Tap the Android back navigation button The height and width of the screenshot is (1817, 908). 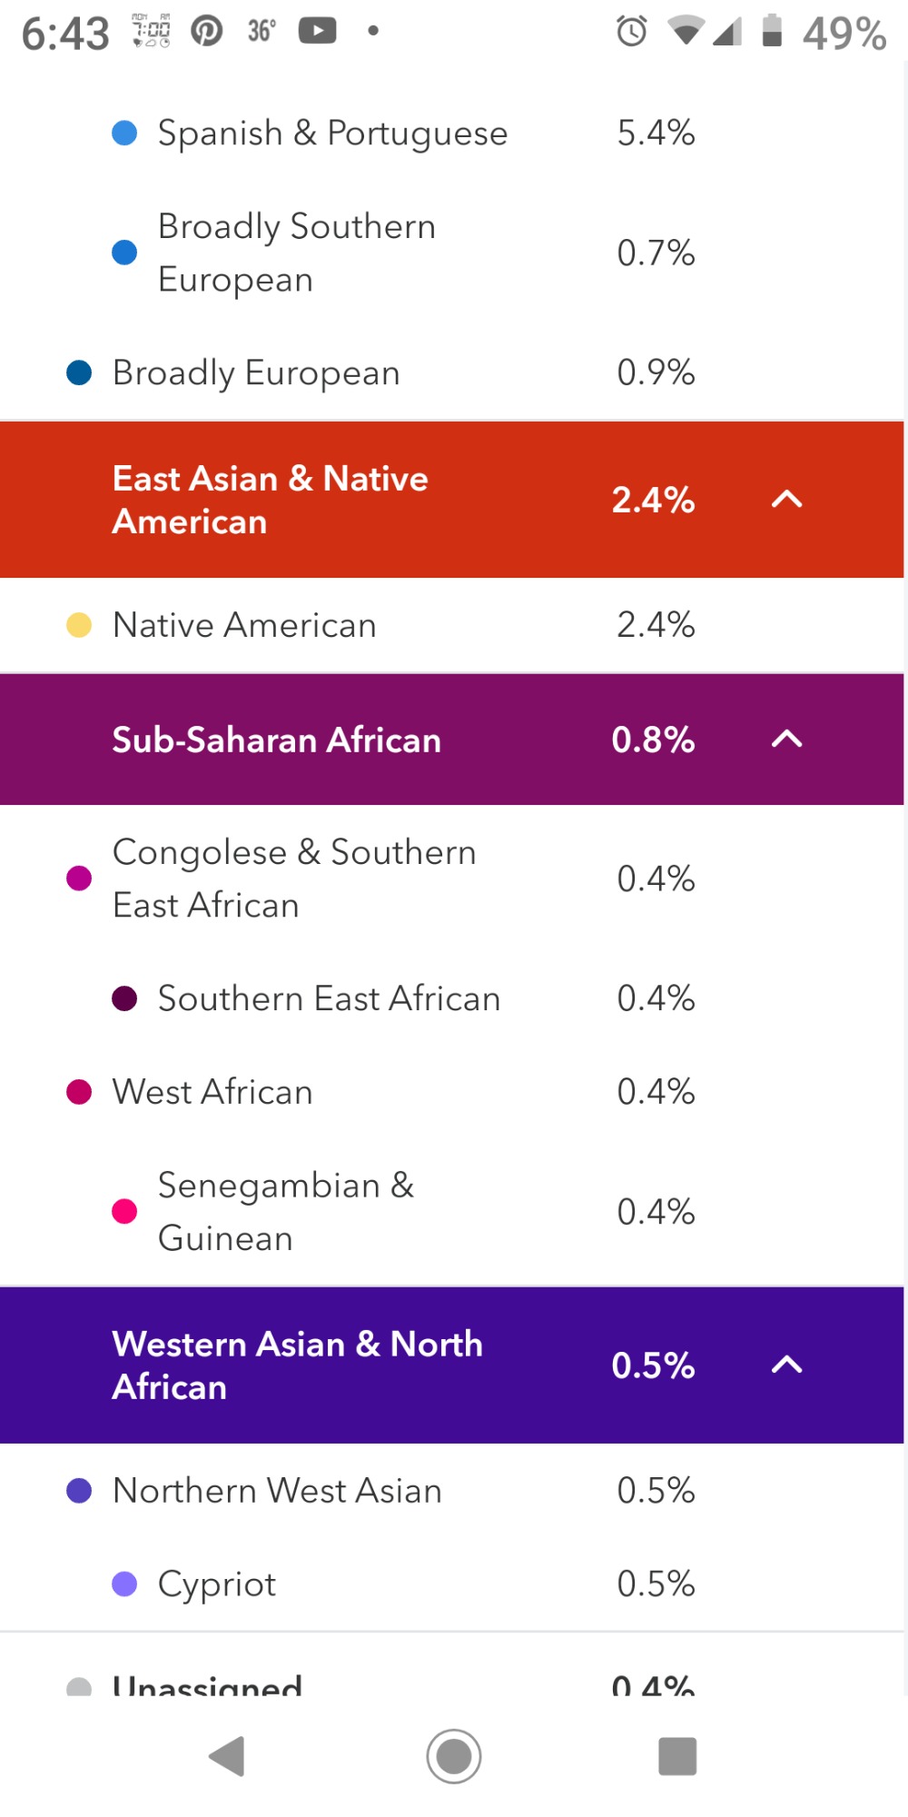228,1755
